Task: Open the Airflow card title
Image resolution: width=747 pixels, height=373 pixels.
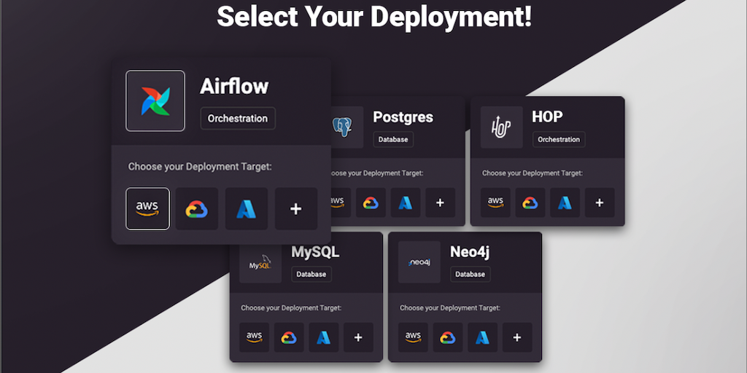Action: point(234,86)
